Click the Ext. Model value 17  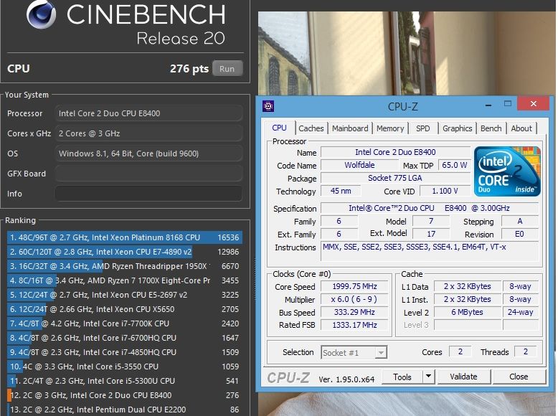pyautogui.click(x=431, y=234)
